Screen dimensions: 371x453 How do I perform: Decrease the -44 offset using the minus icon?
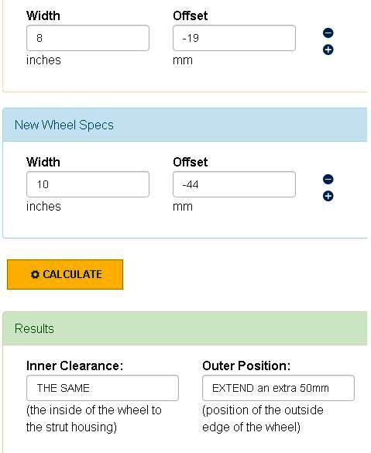pos(328,180)
